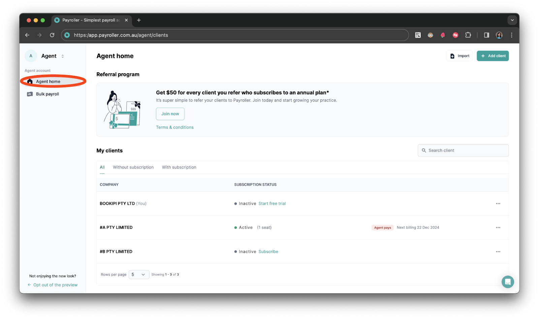Click Opt out of the preview
This screenshot has width=539, height=319.
55,285
